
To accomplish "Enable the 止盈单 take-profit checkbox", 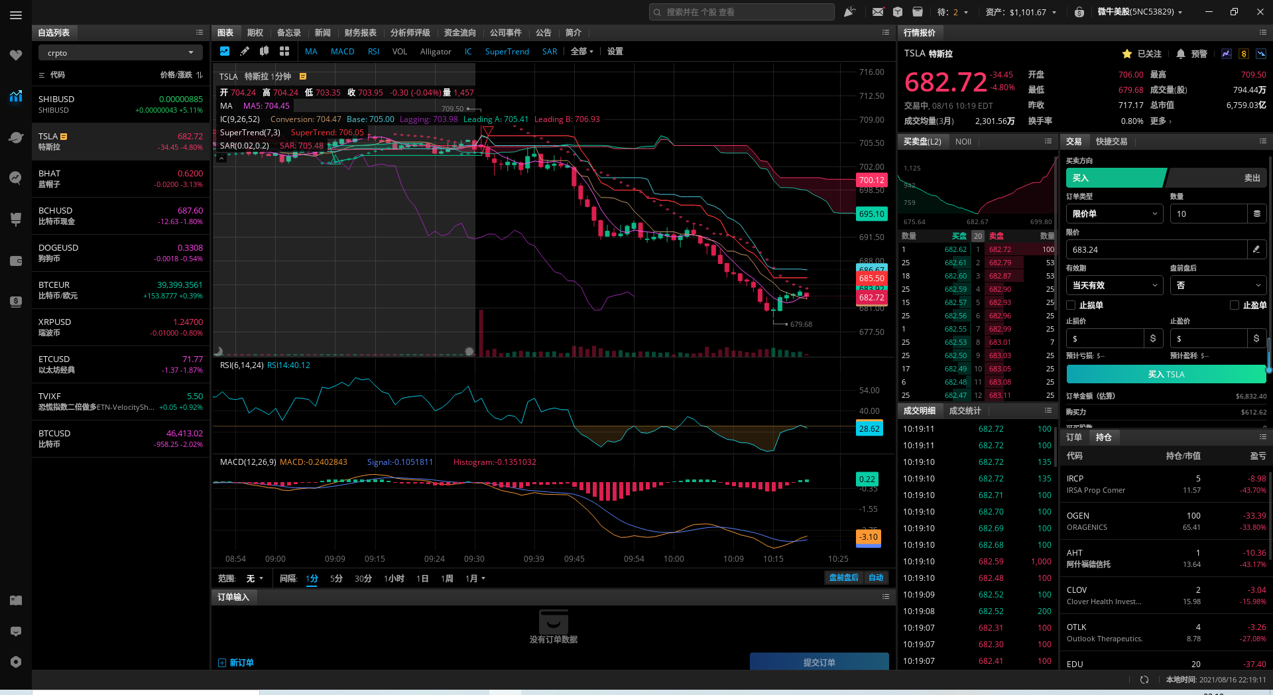I will coord(1235,305).
